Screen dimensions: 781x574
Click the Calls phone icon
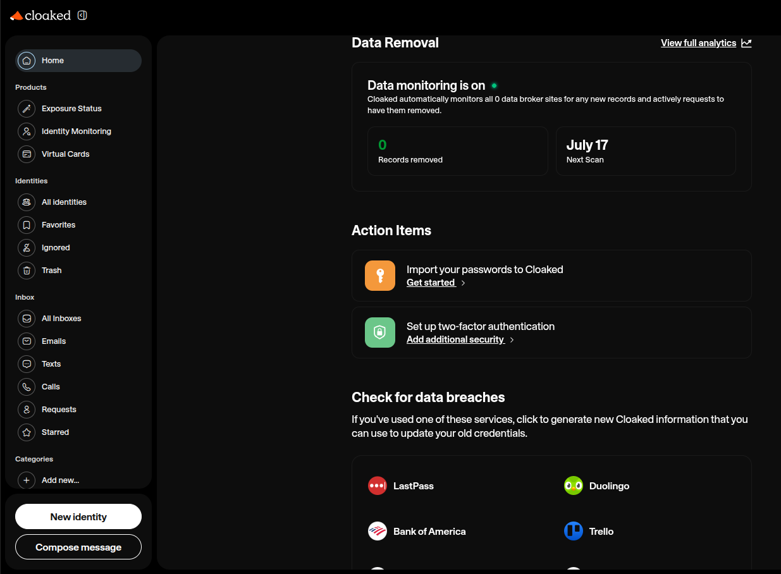[27, 387]
